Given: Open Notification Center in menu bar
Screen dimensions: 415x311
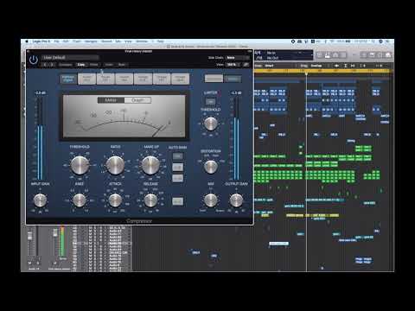Looking at the screenshot, I should (388, 41).
